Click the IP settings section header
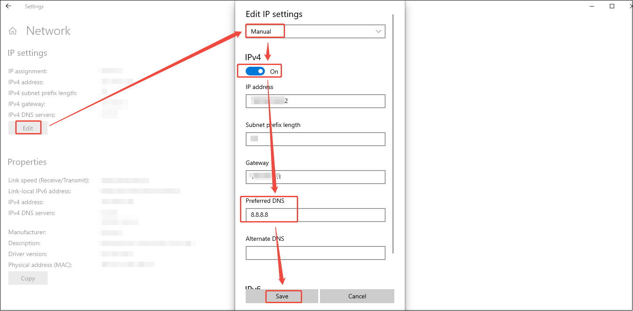This screenshot has width=633, height=311. click(27, 53)
